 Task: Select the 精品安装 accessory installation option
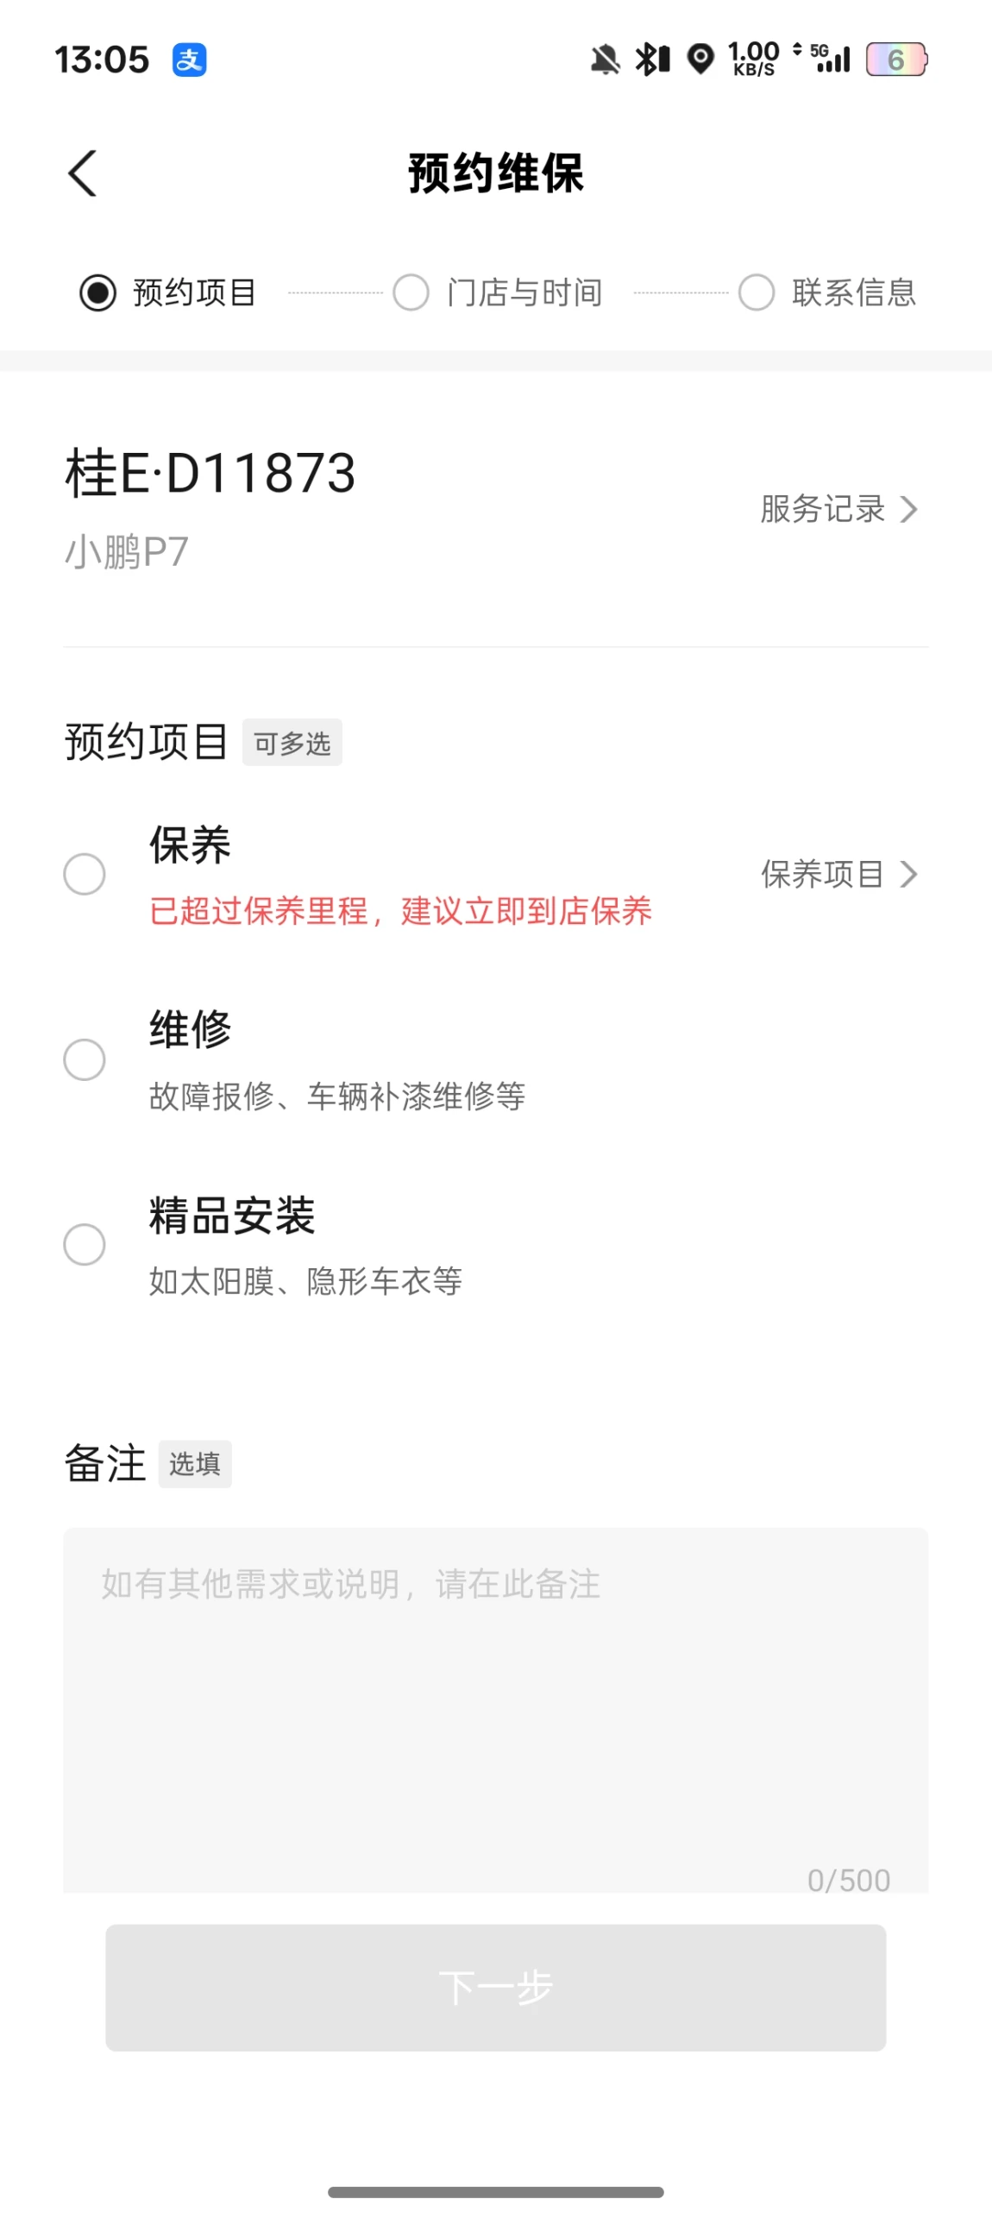(85, 1244)
